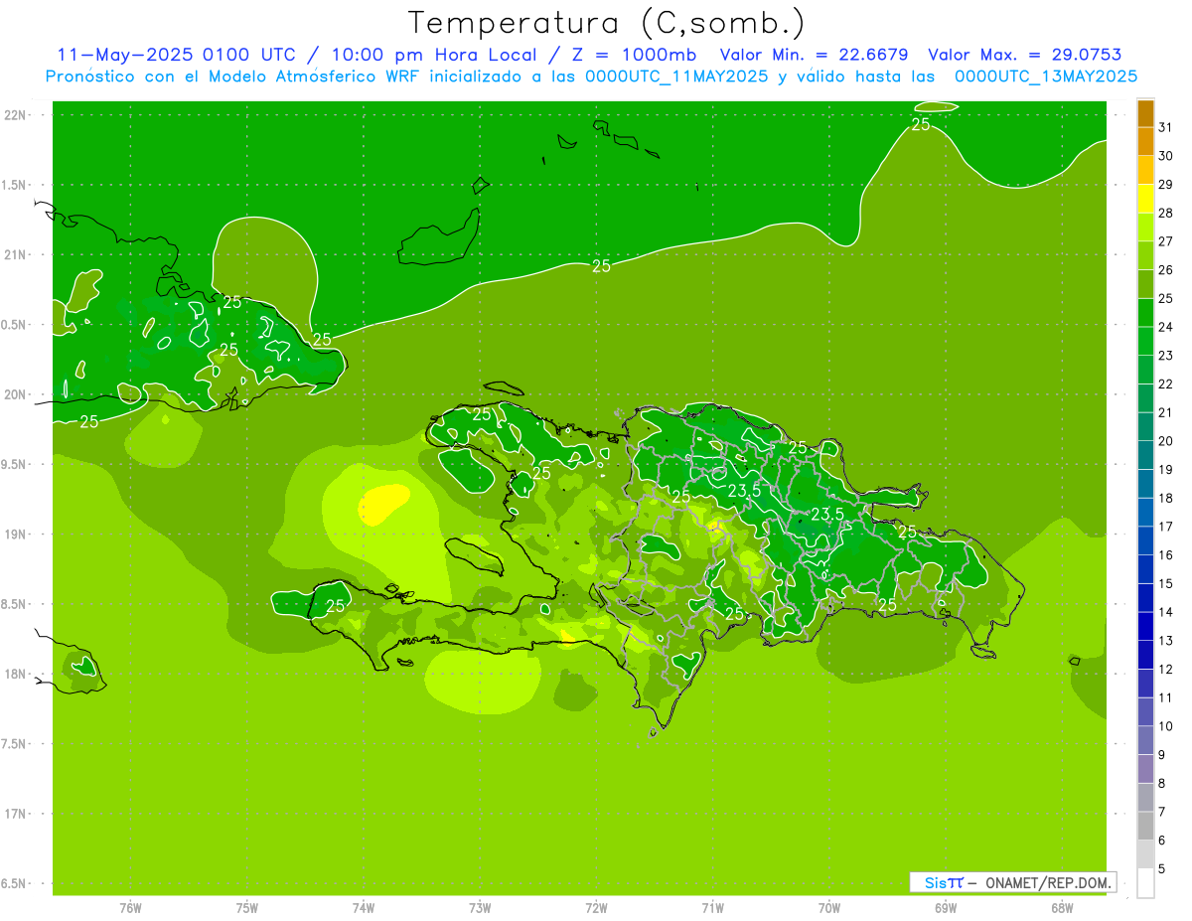The height and width of the screenshot is (921, 1192).
Task: Click the "74W" longitude axis label
Action: [364, 908]
